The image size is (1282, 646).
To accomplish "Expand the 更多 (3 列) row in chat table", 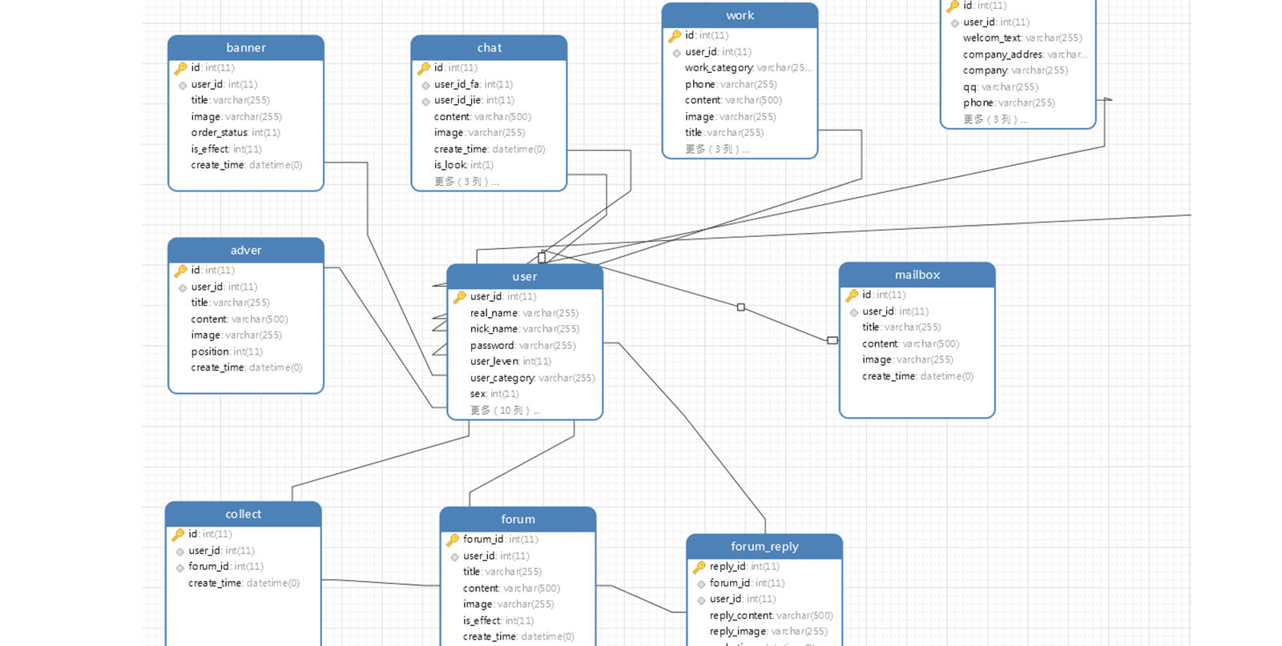I will pos(466,182).
